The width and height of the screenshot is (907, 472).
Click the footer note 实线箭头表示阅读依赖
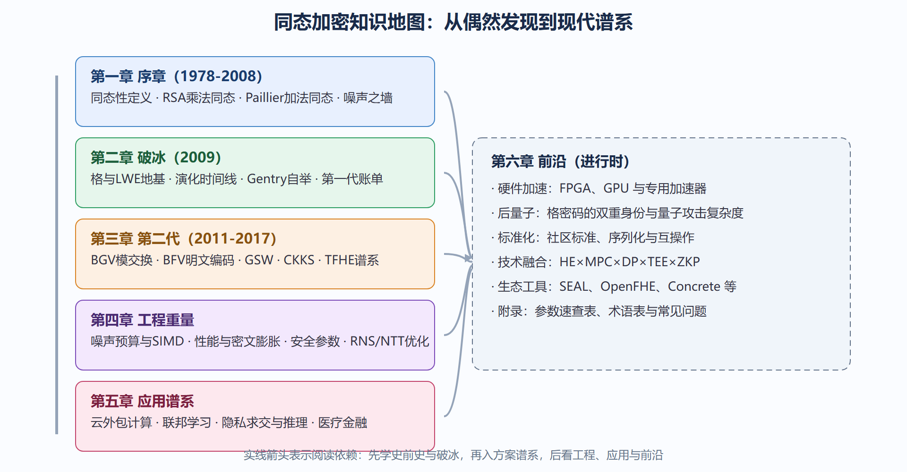[x=453, y=455]
